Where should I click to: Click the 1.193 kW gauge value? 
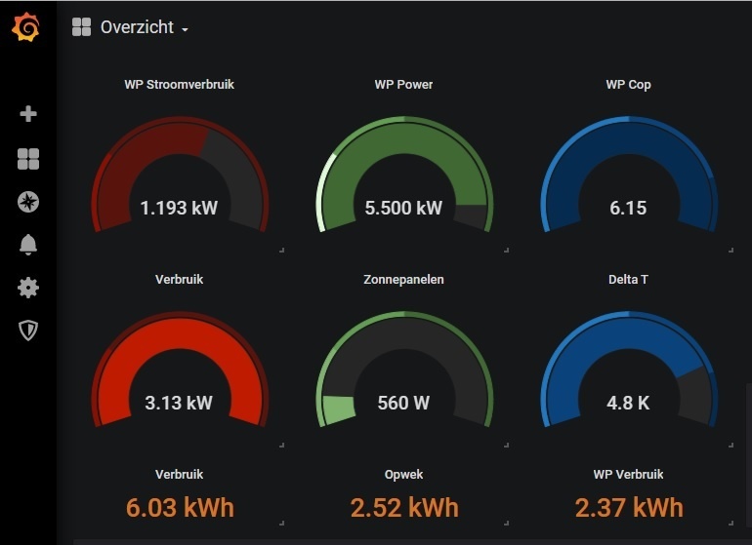(179, 208)
